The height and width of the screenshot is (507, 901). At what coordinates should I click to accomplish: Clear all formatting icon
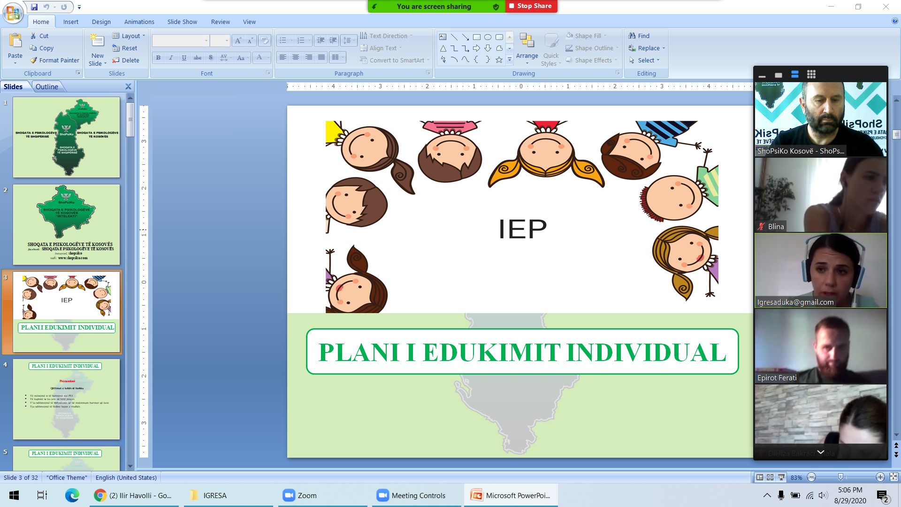tap(265, 41)
